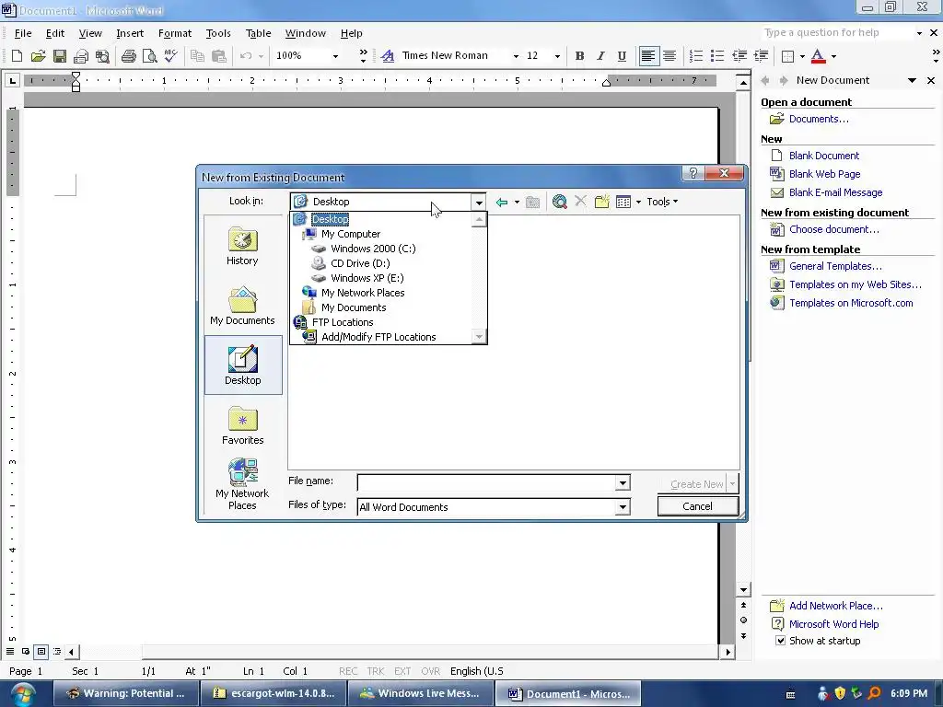Select Windows 2000 (C:) drive
Screen dimensions: 943x707
point(373,249)
